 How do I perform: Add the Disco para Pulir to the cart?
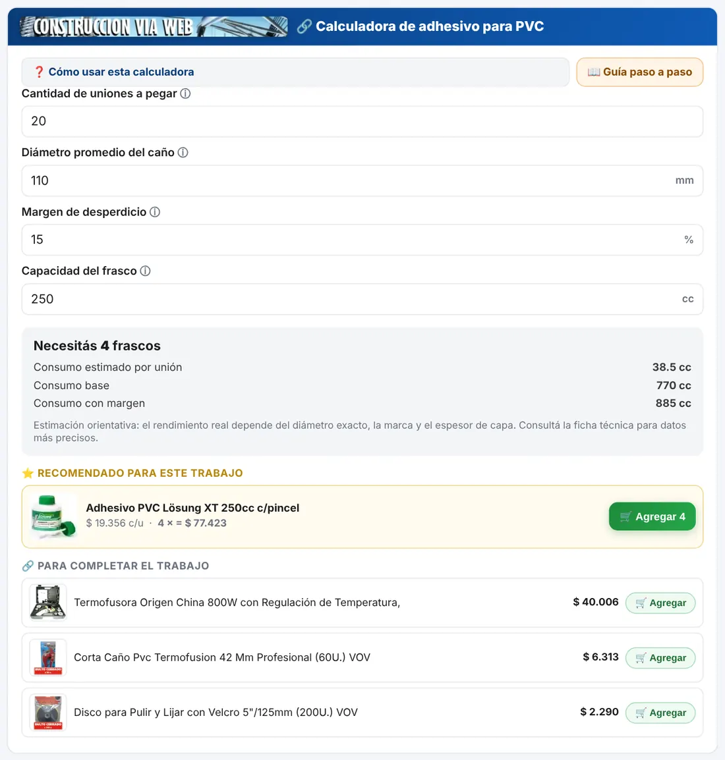pyautogui.click(x=660, y=713)
